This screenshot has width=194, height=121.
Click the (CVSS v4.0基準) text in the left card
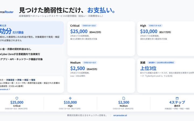pyautogui.click(x=16, y=86)
